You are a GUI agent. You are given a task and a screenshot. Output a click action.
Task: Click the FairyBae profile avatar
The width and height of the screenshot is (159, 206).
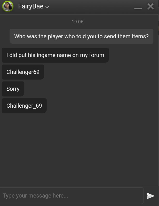[8, 6]
